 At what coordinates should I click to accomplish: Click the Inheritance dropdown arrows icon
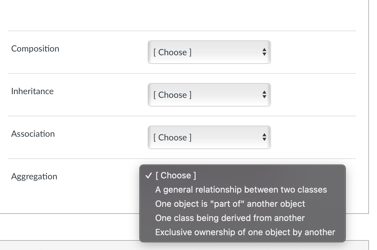[264, 95]
